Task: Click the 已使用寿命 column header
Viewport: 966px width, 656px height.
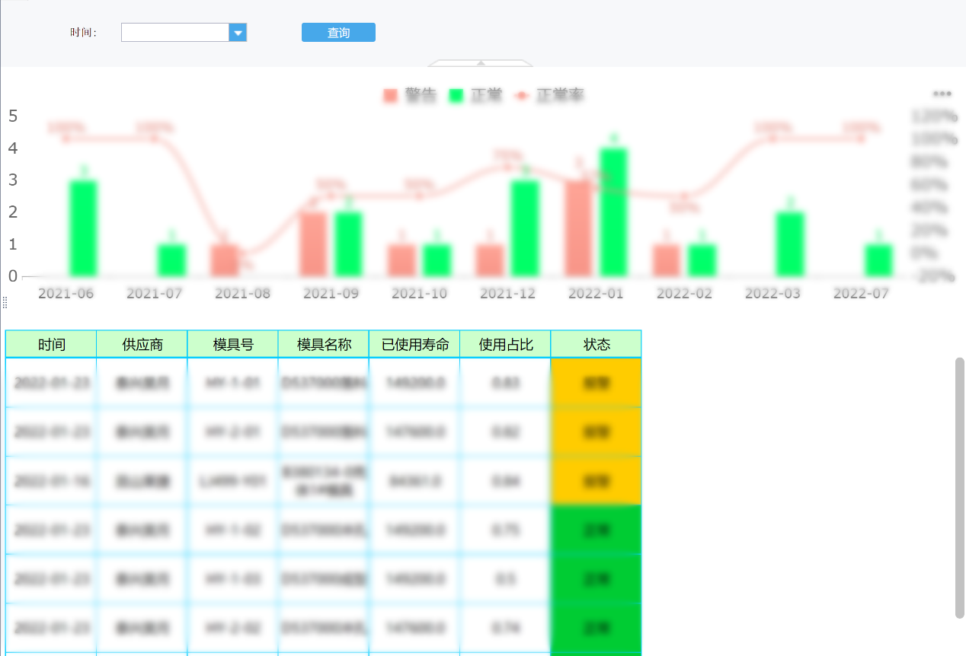Action: coord(414,344)
